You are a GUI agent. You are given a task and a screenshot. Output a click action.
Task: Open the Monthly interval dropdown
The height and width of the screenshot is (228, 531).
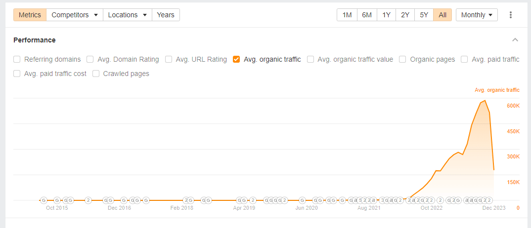pos(477,15)
